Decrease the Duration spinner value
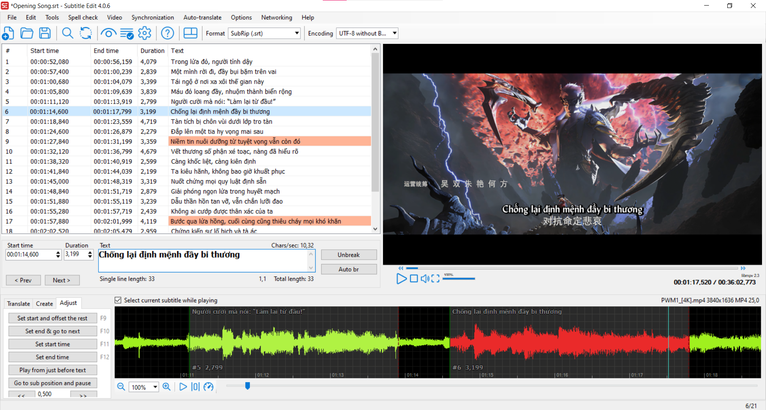 (x=90, y=256)
